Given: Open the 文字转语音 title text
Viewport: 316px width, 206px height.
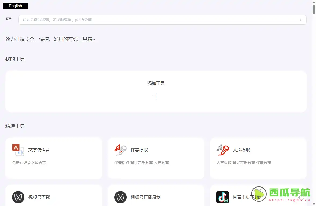Looking at the screenshot, I should 39,150.
